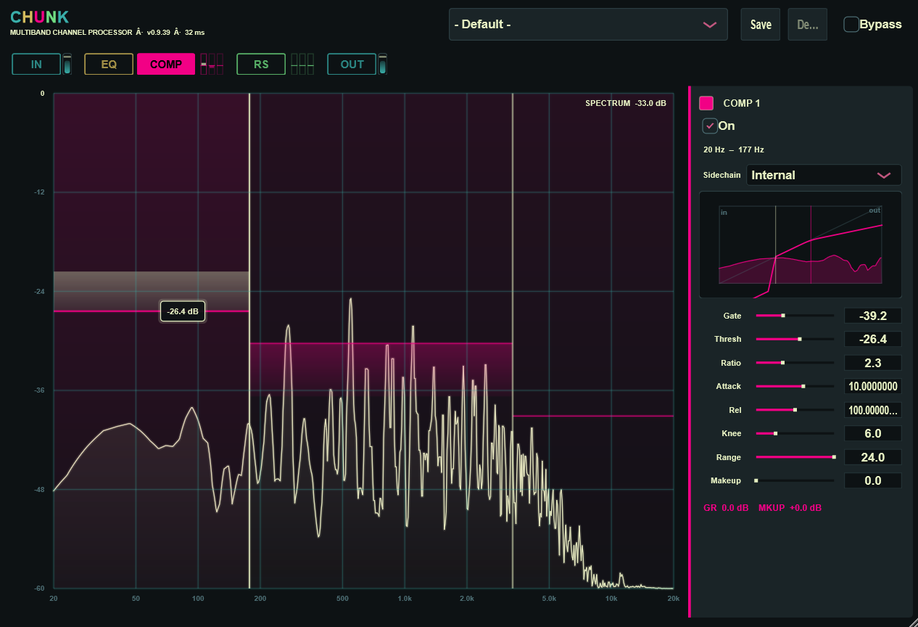This screenshot has height=627, width=918.
Task: Adjust the Gate slider
Action: (x=795, y=316)
